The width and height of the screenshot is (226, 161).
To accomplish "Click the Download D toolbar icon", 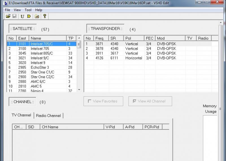I will coord(29,16).
